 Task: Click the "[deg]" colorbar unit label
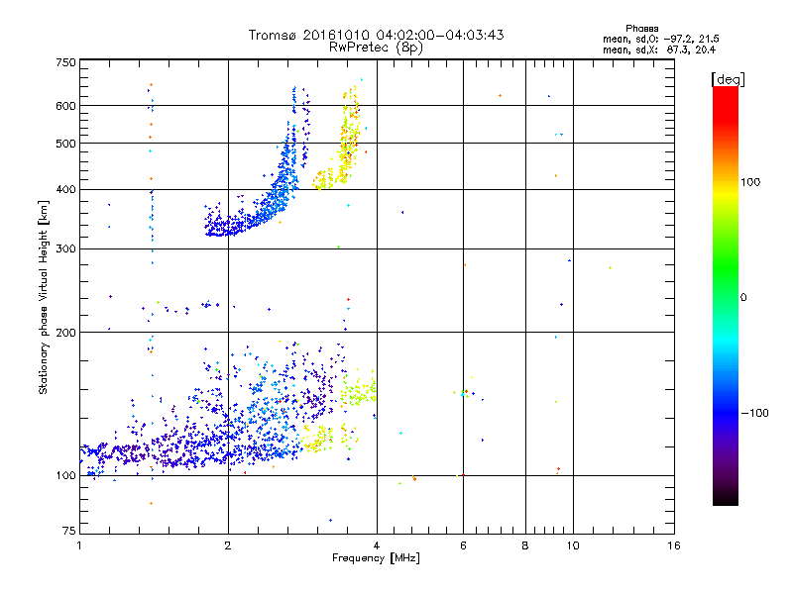pyautogui.click(x=728, y=79)
